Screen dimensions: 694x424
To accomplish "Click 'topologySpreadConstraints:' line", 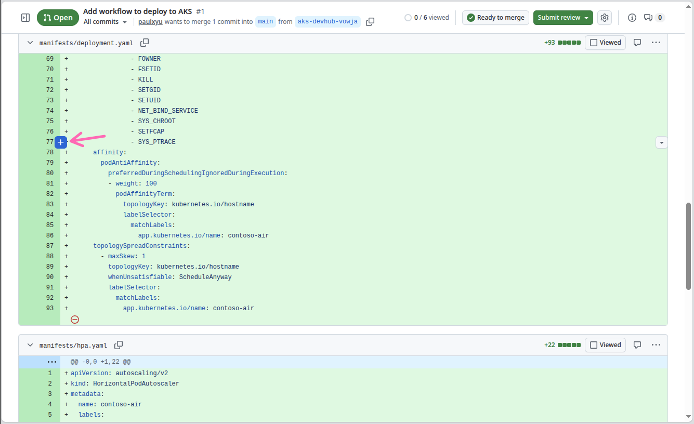I will [364, 246].
